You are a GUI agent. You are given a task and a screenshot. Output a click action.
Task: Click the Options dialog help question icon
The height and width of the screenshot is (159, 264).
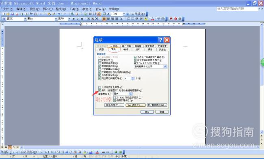pyautogui.click(x=160, y=40)
